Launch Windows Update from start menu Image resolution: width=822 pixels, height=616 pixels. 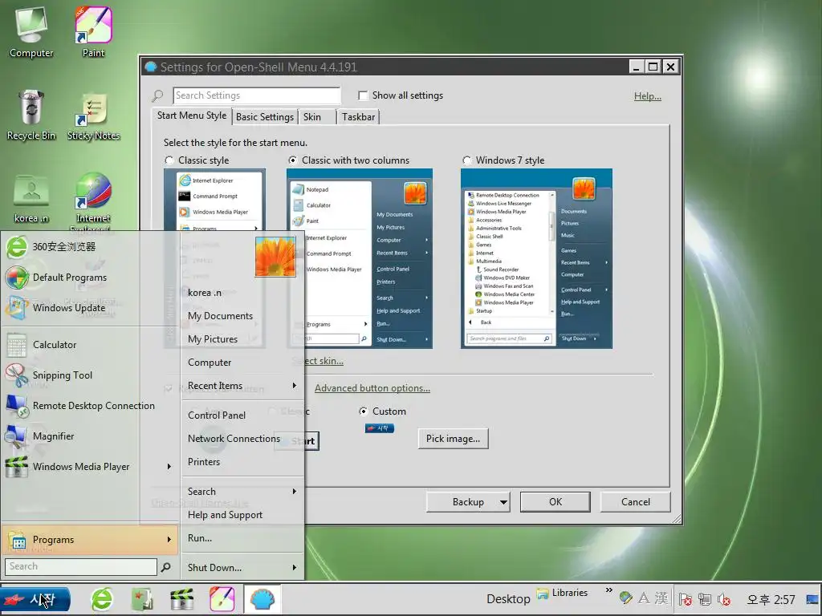[89, 307]
